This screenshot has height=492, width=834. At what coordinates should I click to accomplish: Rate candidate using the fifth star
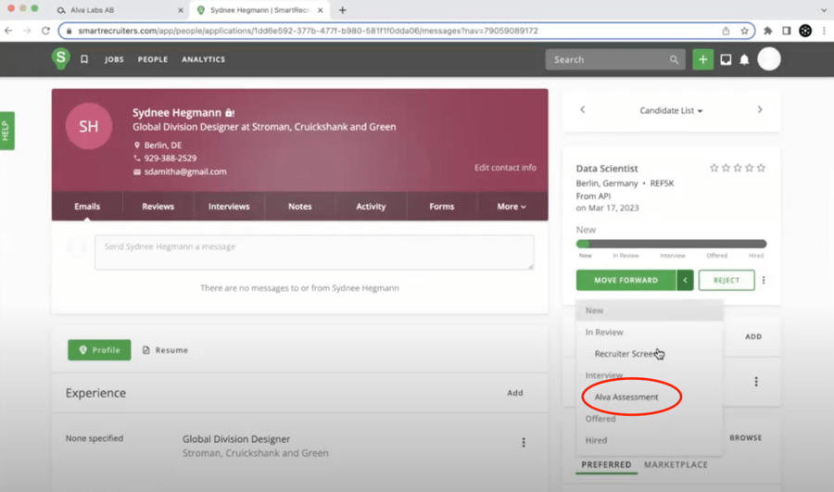(762, 168)
